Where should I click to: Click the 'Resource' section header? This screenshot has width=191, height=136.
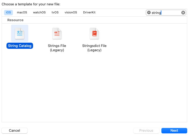(x=15, y=20)
